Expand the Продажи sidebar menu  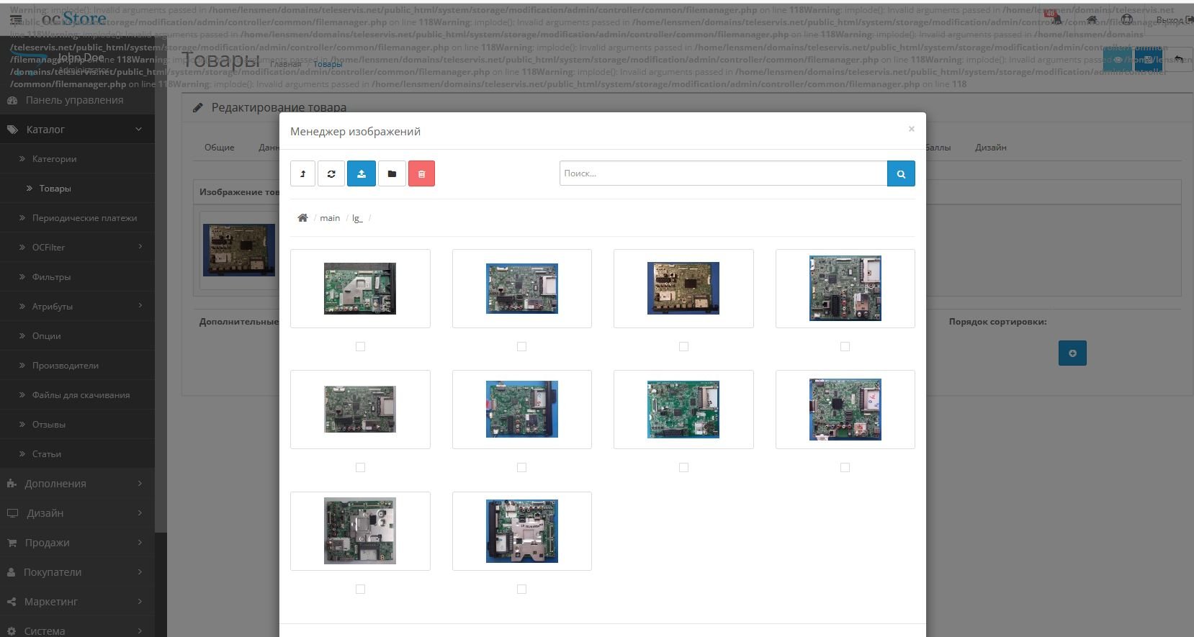pos(77,543)
